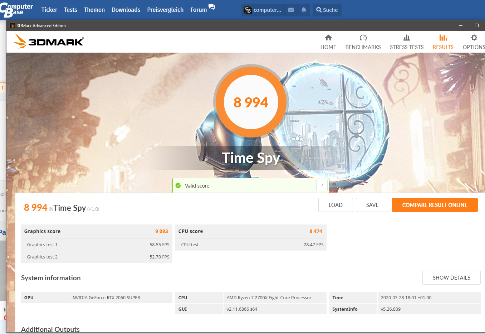This screenshot has height=334, width=485.
Task: Click the 3DMark logo in the header
Action: pos(48,41)
